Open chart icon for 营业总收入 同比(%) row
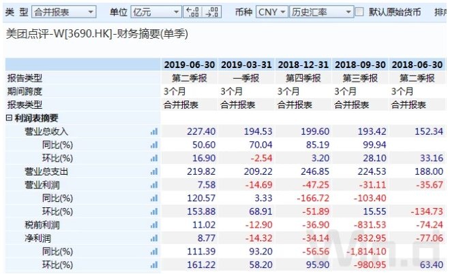 click(x=154, y=145)
